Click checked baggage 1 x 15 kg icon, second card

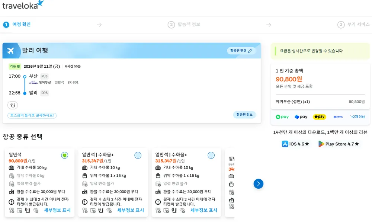(x=85, y=176)
